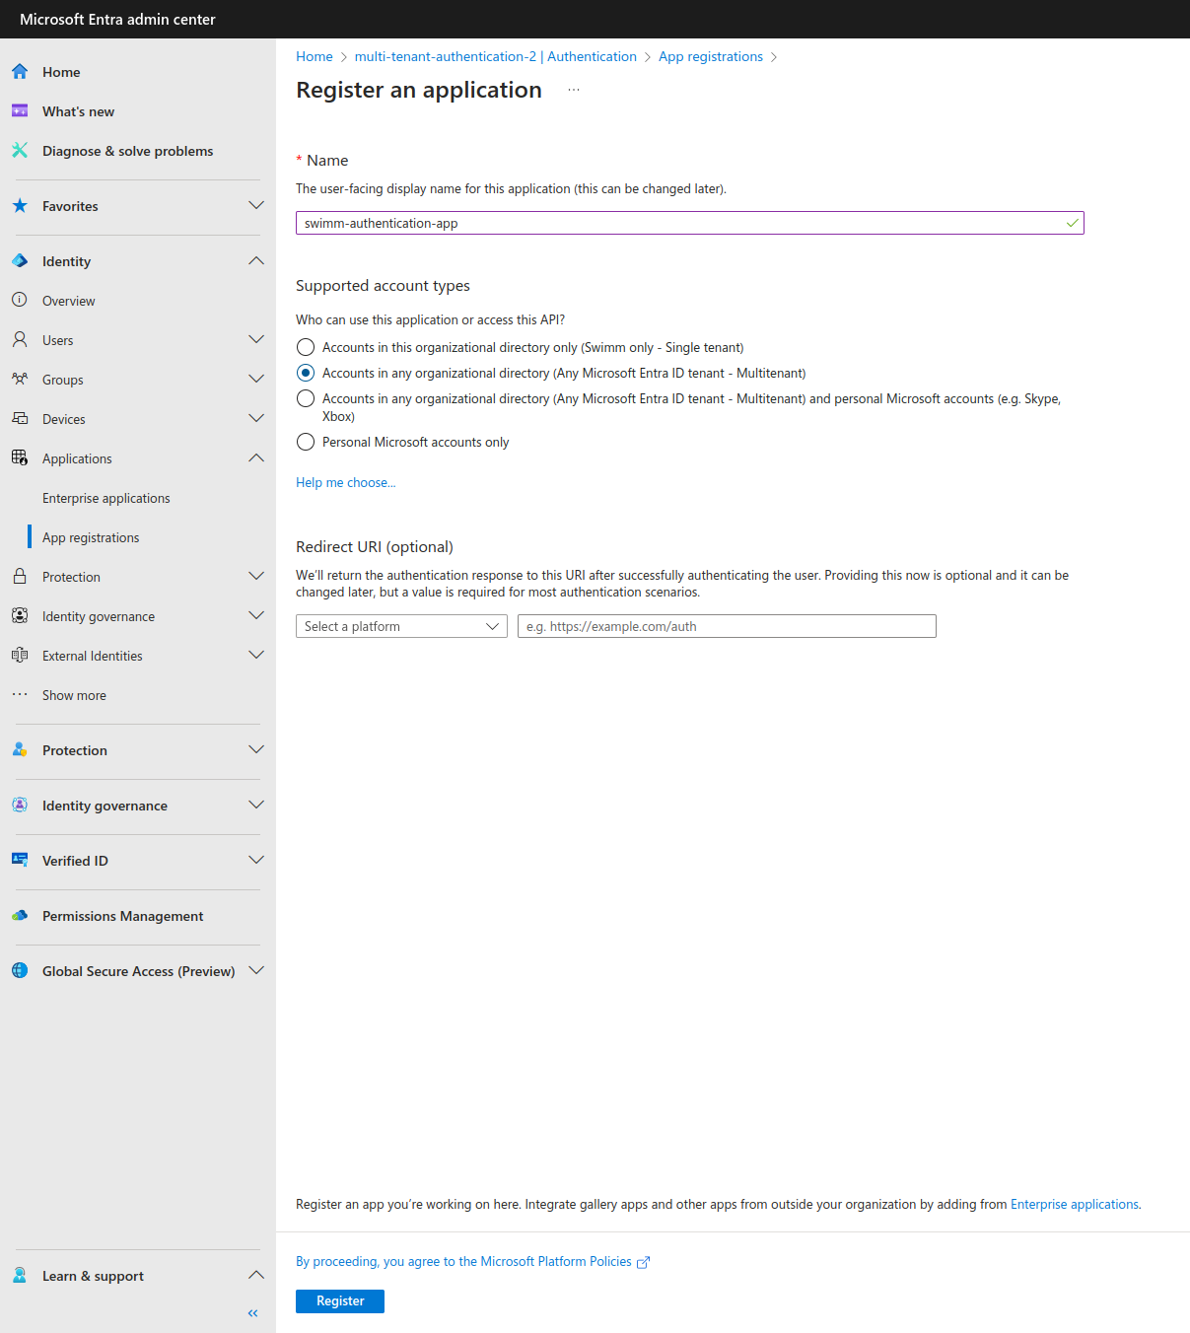
Task: Expand the External Identities chevron
Action: click(256, 655)
